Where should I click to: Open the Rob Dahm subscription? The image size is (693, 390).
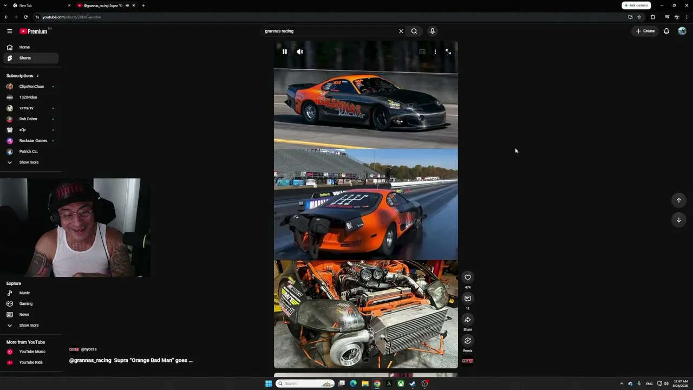(x=31, y=119)
